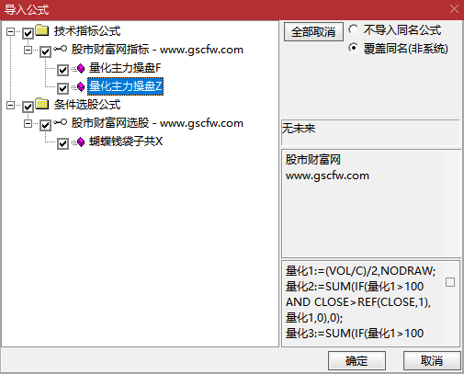Click the magenta cube icon beside 蝴蝶钱袋子共X

pos(81,142)
